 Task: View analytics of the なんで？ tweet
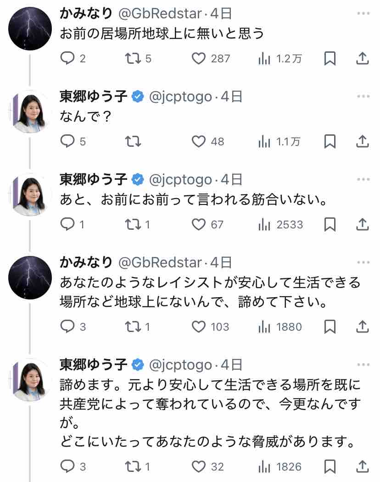tap(264, 142)
